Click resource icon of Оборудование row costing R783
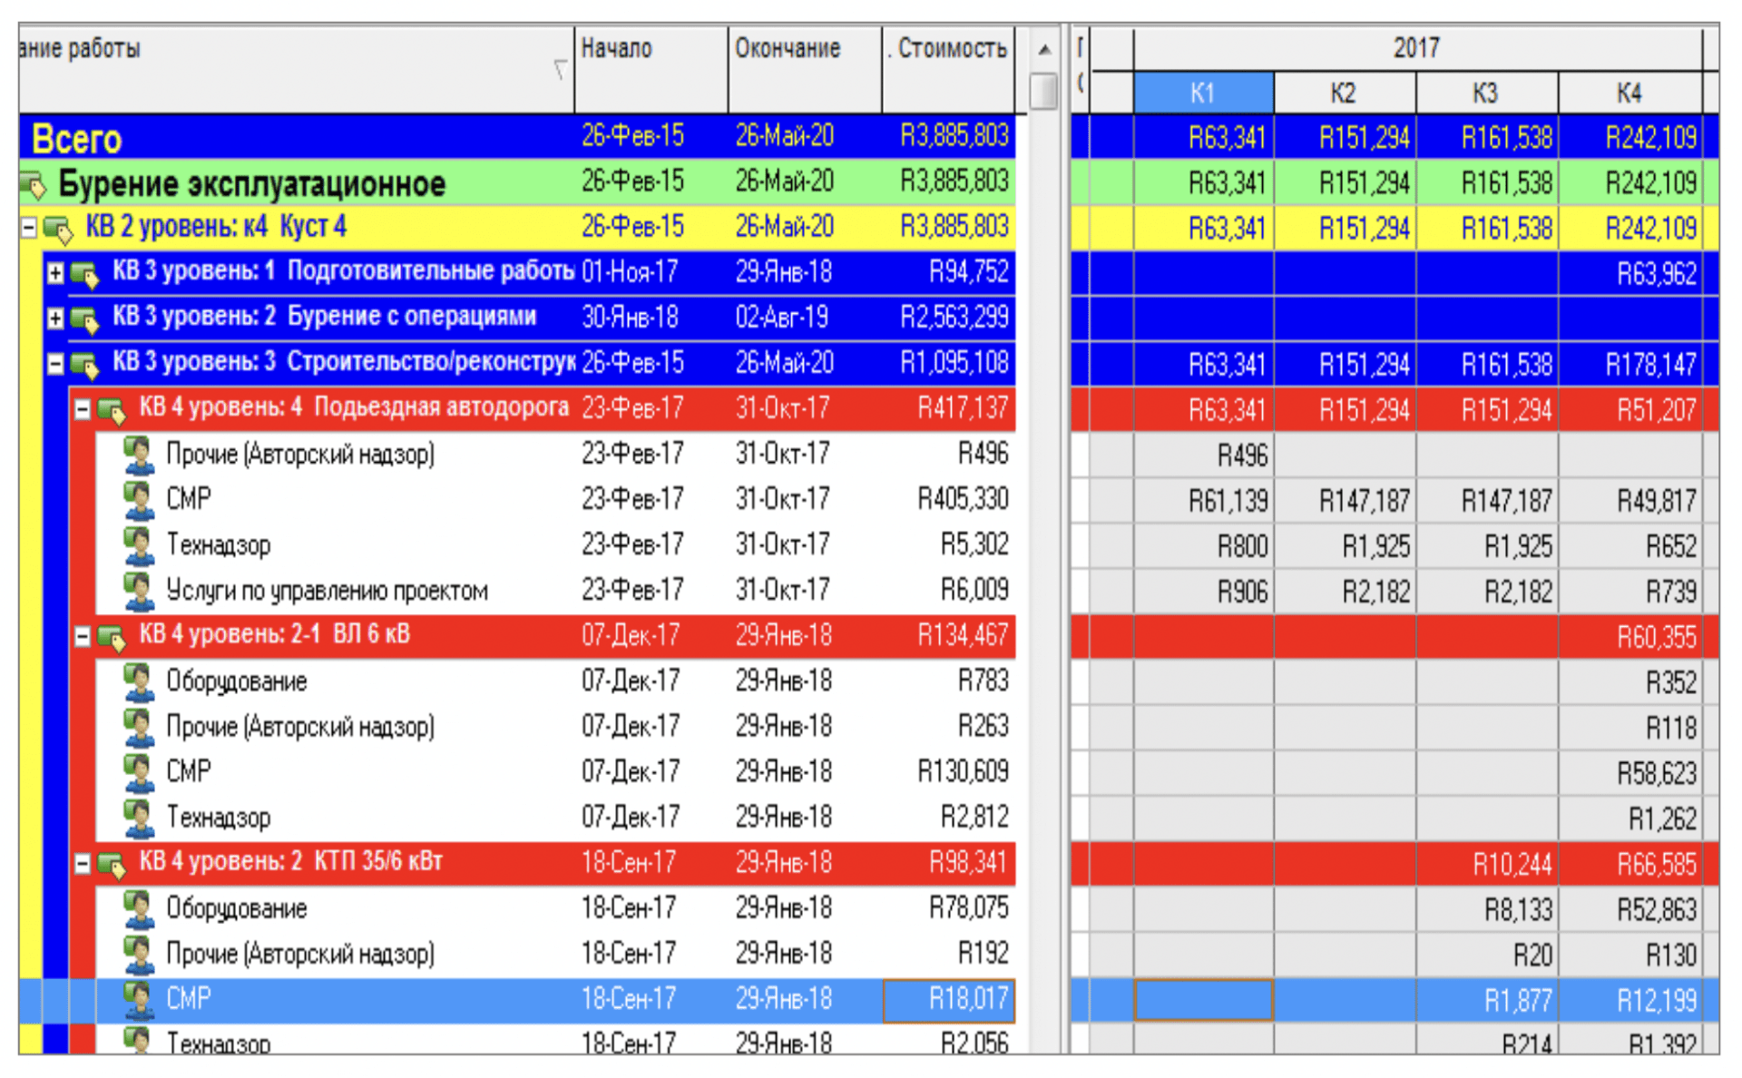Image resolution: width=1742 pixels, height=1078 pixels. [x=139, y=681]
